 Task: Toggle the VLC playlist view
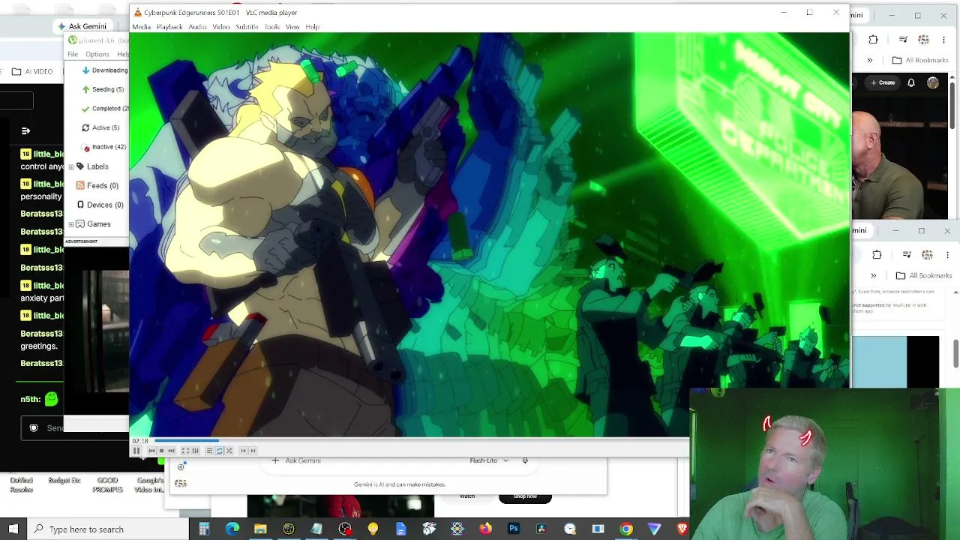(209, 451)
